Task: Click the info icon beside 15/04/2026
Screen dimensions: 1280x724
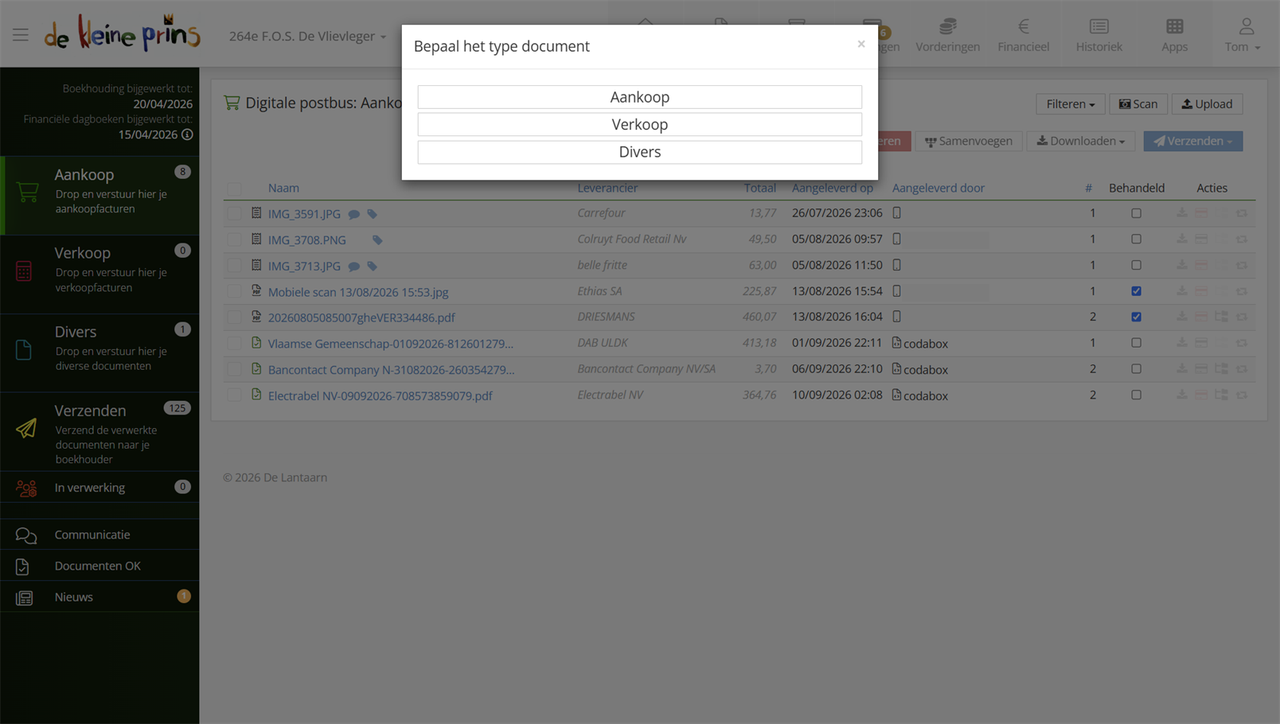Action: coord(187,134)
